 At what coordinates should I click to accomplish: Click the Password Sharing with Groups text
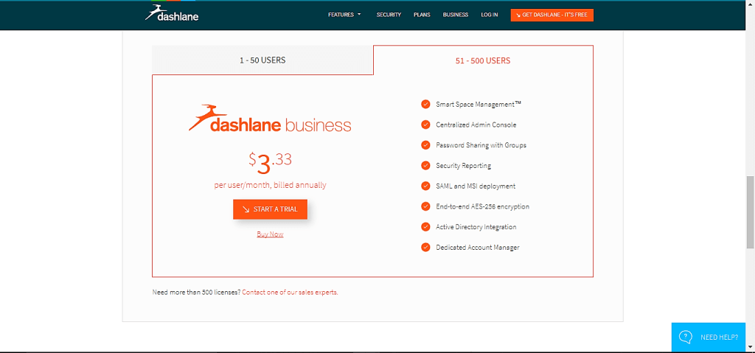click(x=481, y=145)
